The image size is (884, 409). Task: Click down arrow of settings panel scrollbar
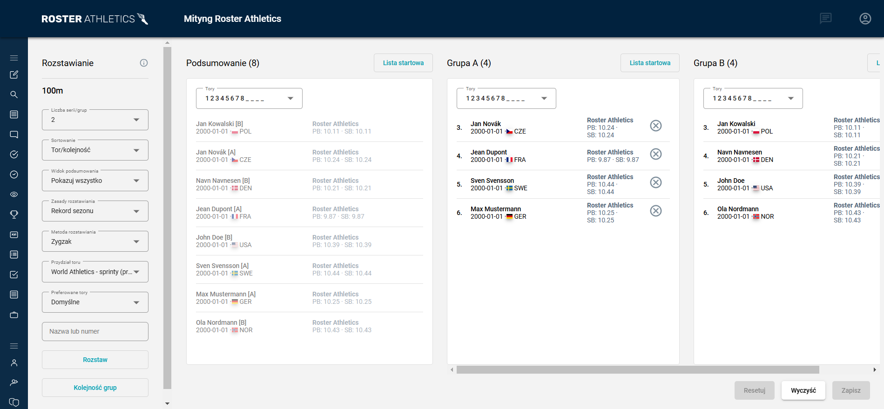(x=168, y=403)
